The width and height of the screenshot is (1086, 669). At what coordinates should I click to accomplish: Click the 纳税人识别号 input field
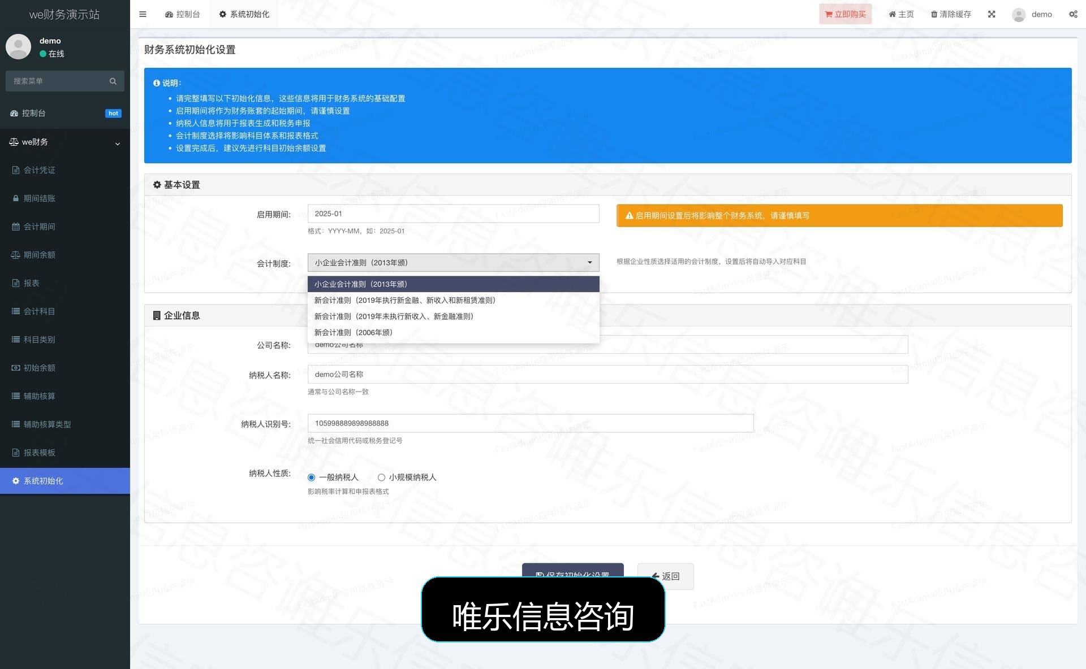tap(531, 423)
